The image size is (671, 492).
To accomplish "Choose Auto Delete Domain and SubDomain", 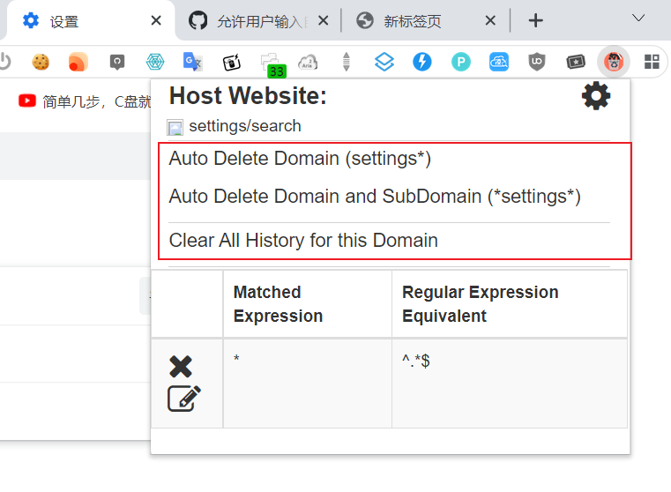I will (375, 196).
